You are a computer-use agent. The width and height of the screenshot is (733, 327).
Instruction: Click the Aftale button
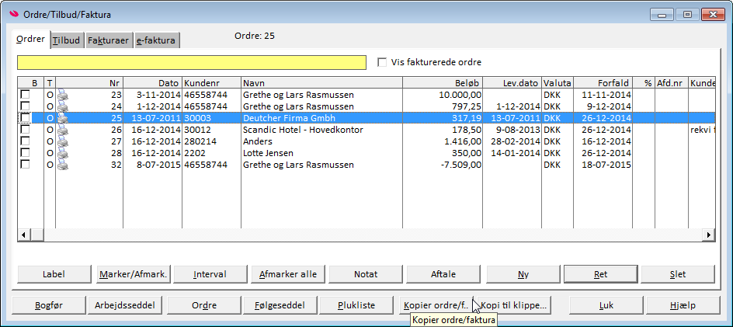443,275
